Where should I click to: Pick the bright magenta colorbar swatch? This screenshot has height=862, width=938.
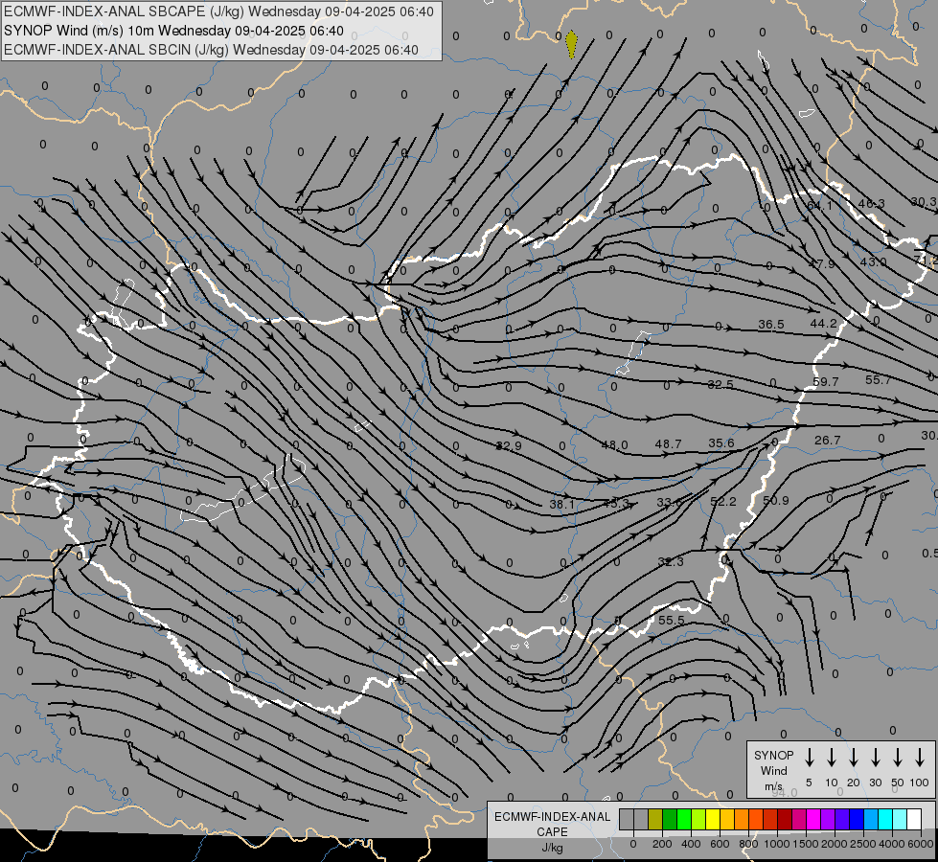[x=813, y=819]
